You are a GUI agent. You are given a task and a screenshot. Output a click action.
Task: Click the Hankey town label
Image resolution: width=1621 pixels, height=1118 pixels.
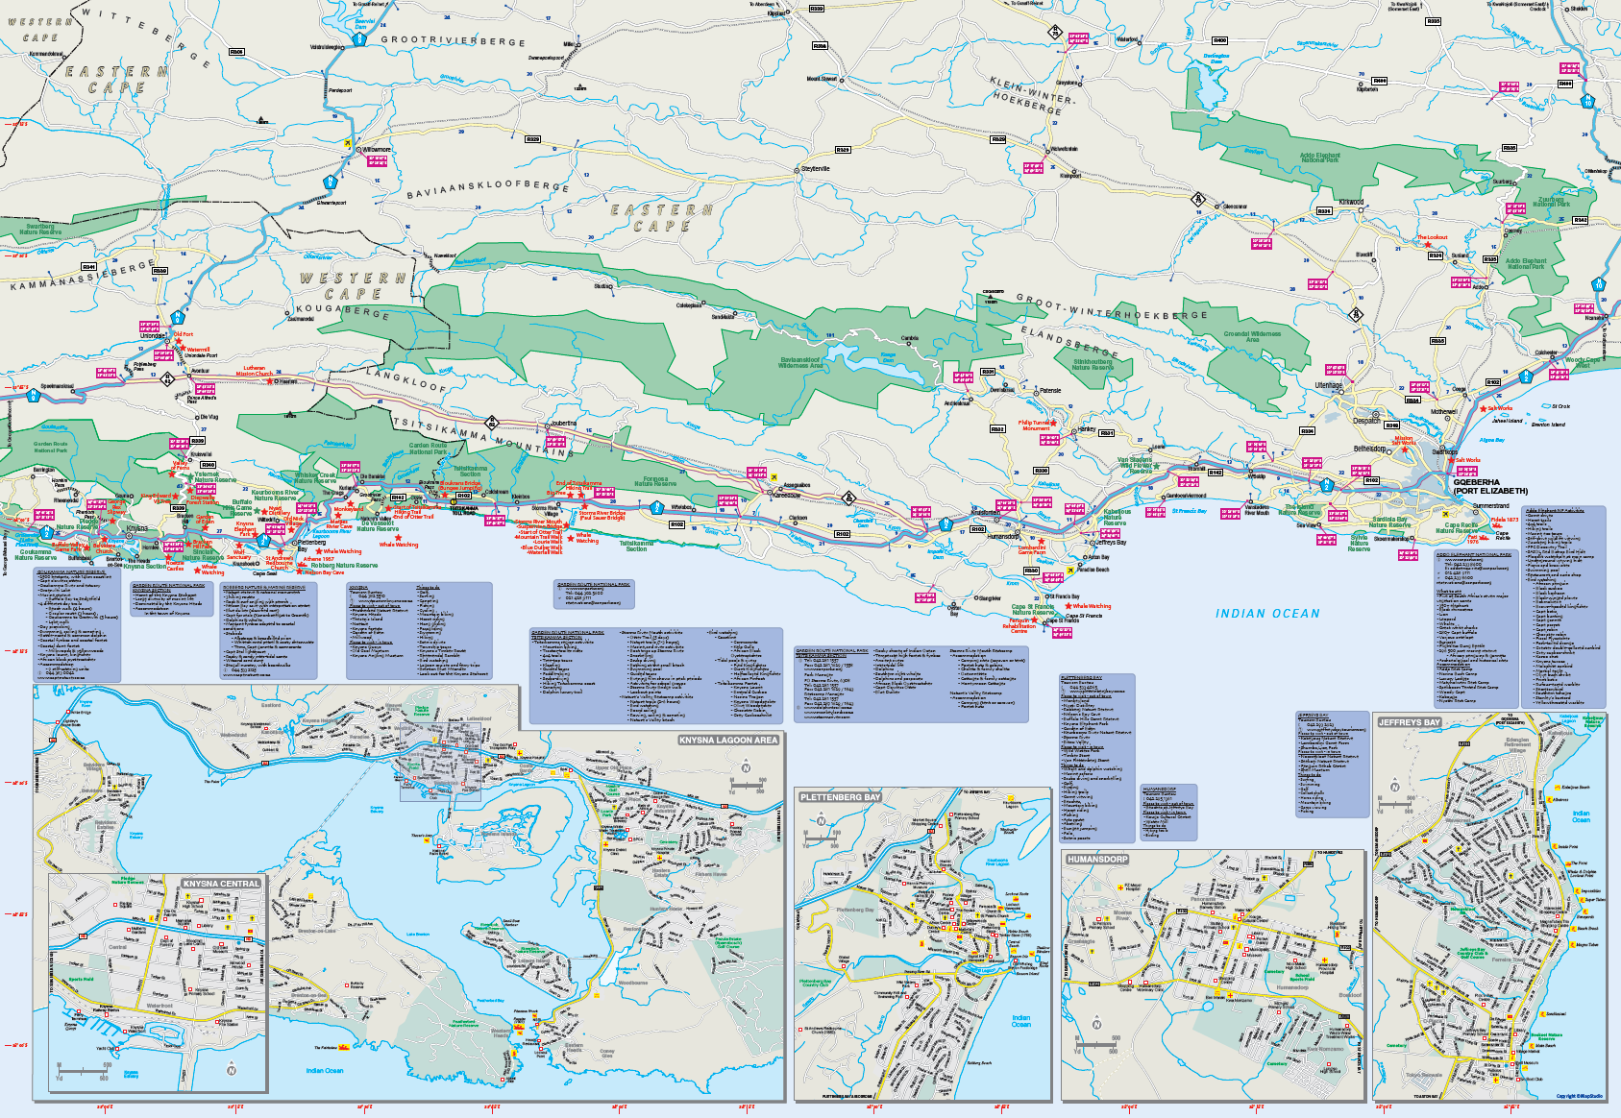tap(1086, 429)
